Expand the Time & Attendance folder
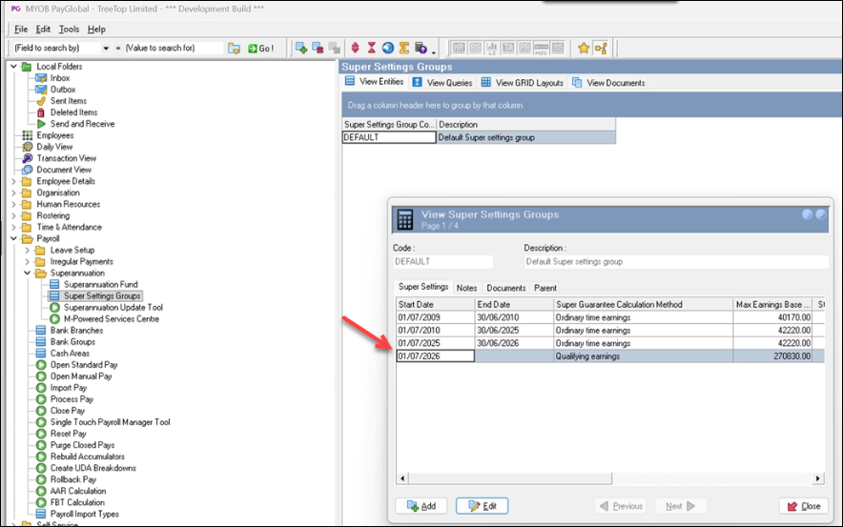Viewport: 843px width, 527px height. click(x=14, y=227)
